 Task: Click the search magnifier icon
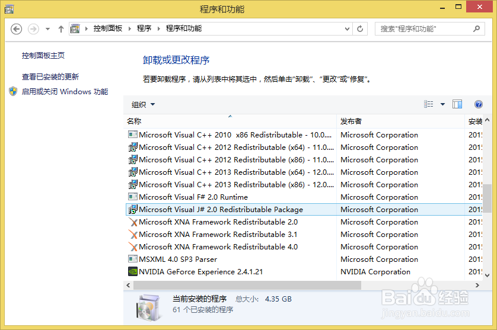point(476,29)
